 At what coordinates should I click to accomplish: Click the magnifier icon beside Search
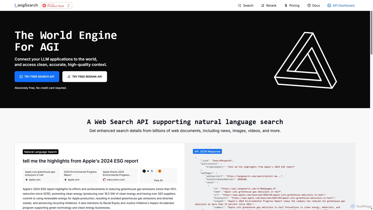[240, 6]
